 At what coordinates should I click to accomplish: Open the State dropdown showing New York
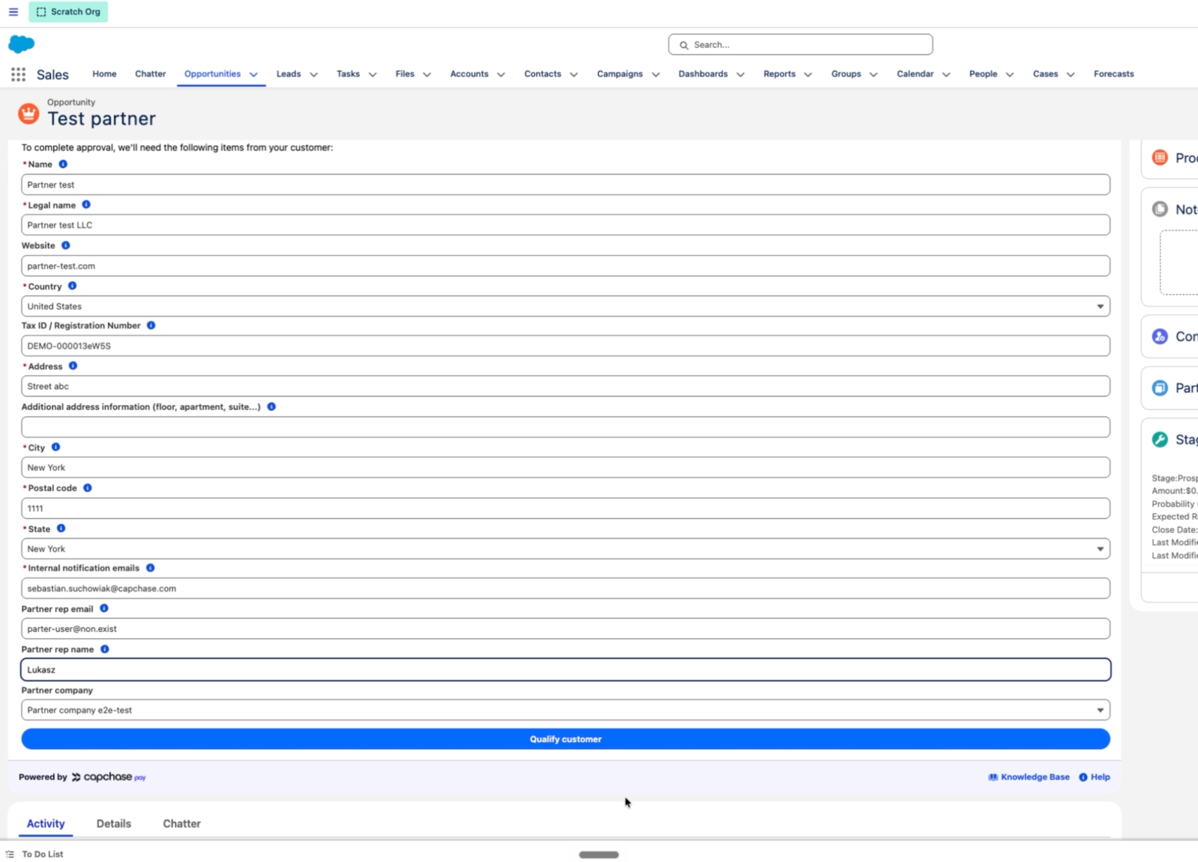[x=566, y=549]
